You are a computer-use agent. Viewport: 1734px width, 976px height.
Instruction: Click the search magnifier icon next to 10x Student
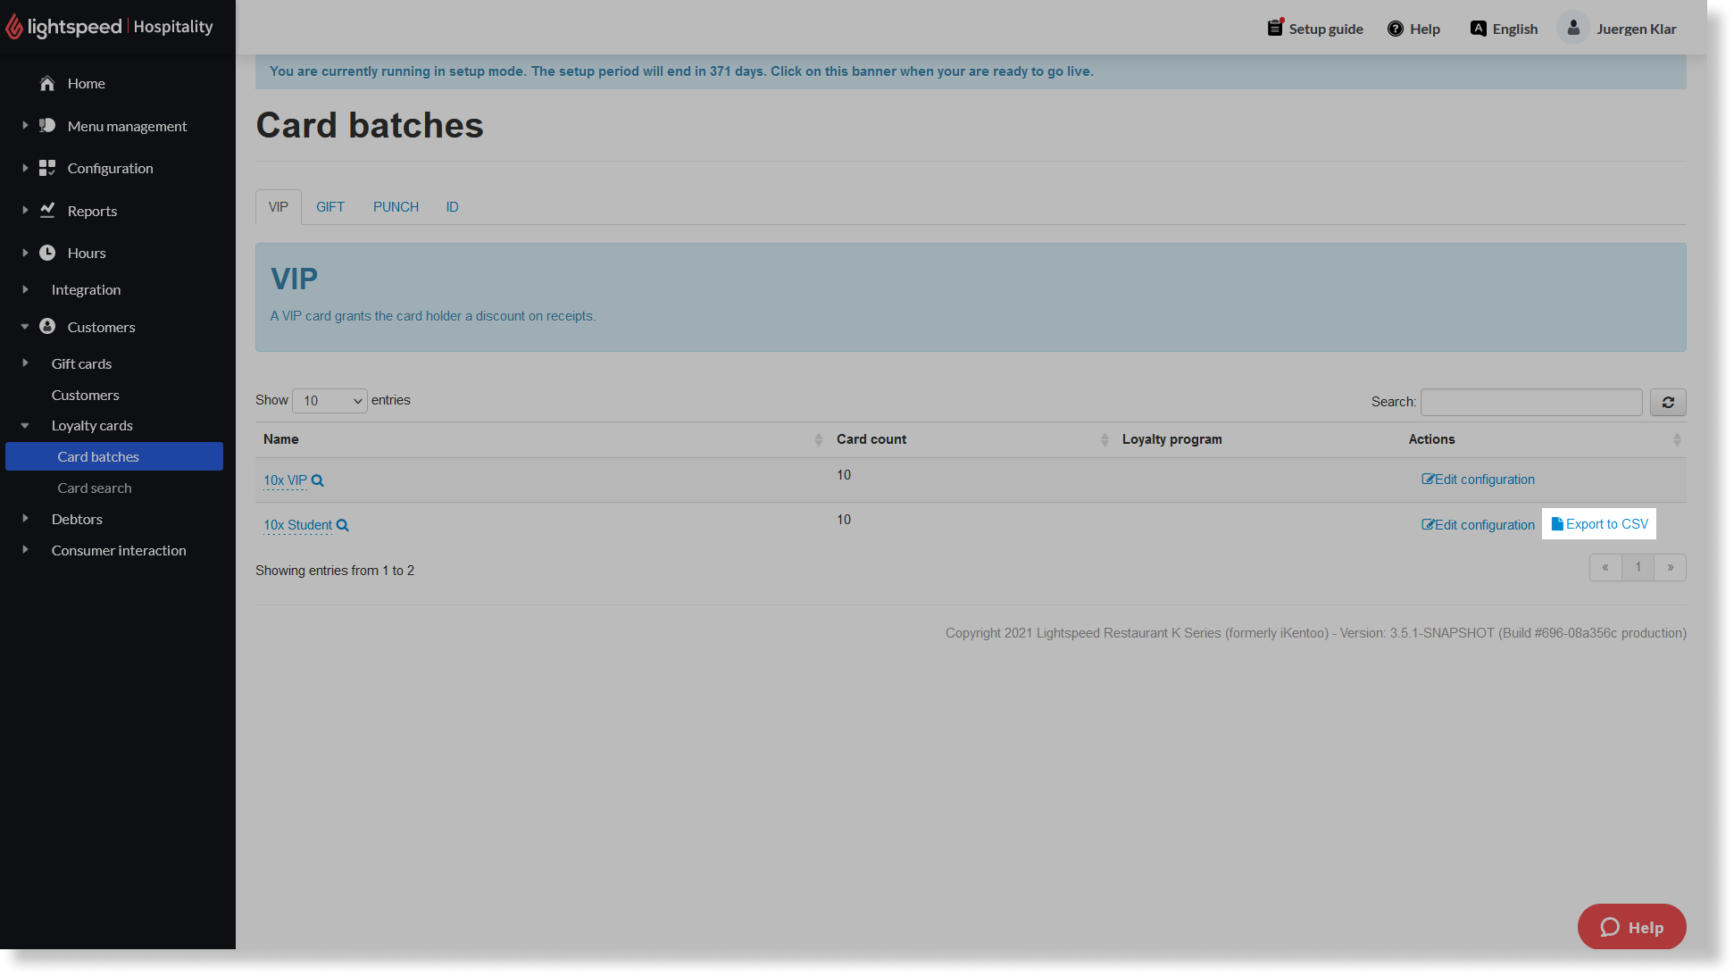[344, 524]
